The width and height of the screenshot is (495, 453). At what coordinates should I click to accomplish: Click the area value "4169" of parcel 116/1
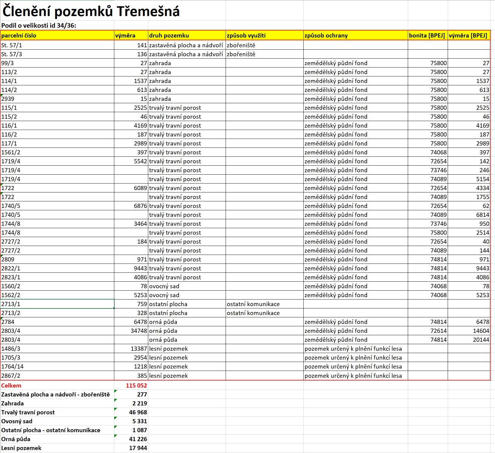pos(131,126)
